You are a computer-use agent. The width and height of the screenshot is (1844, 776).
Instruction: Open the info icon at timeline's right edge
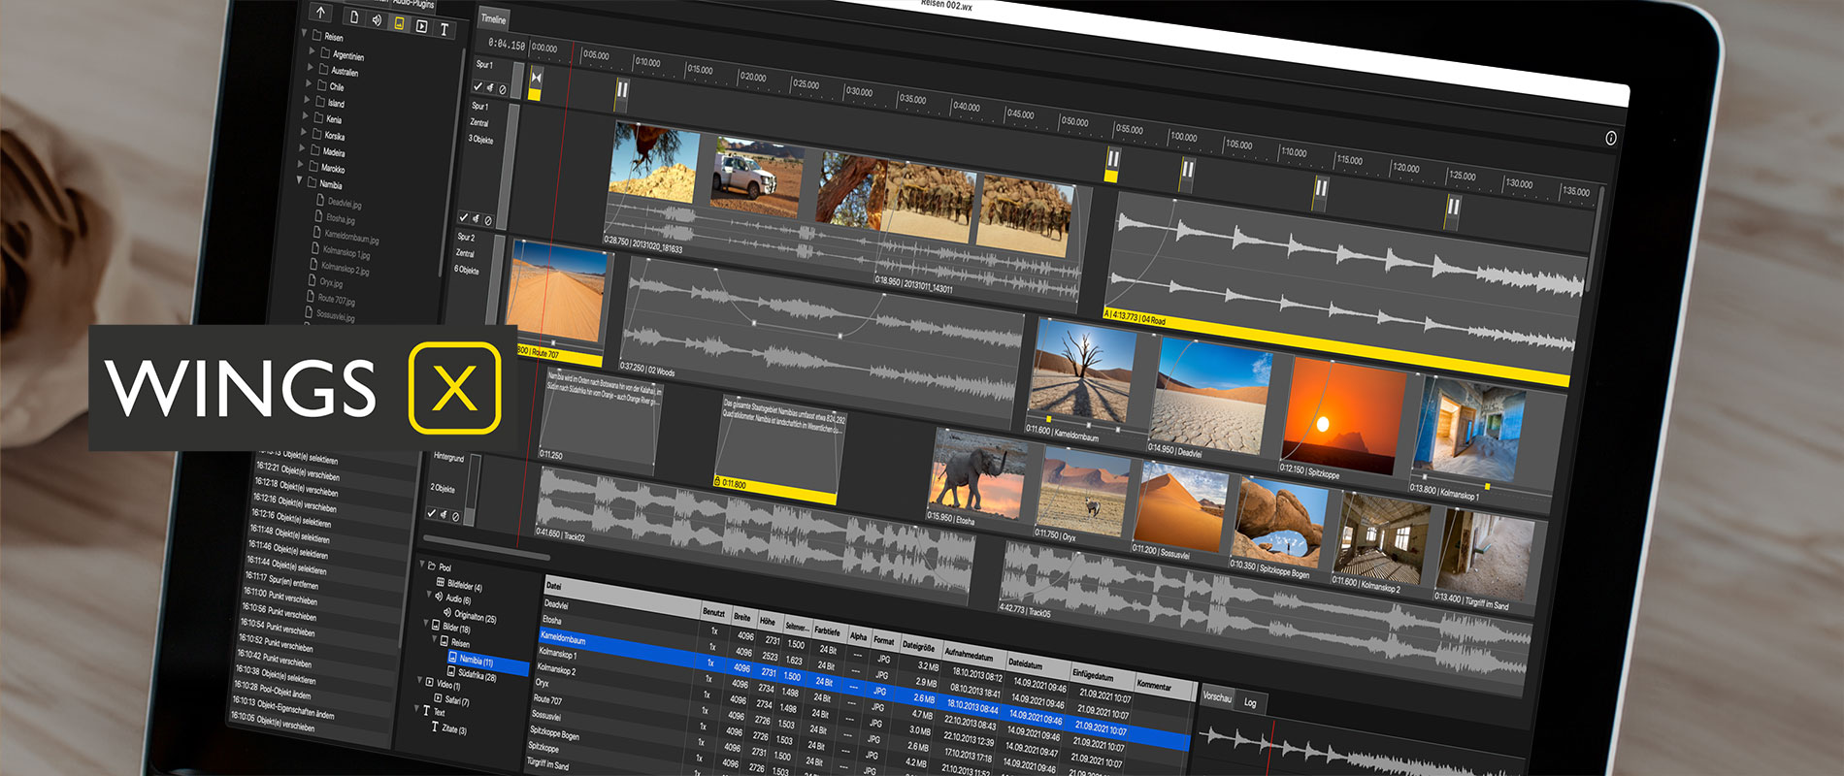click(1611, 138)
